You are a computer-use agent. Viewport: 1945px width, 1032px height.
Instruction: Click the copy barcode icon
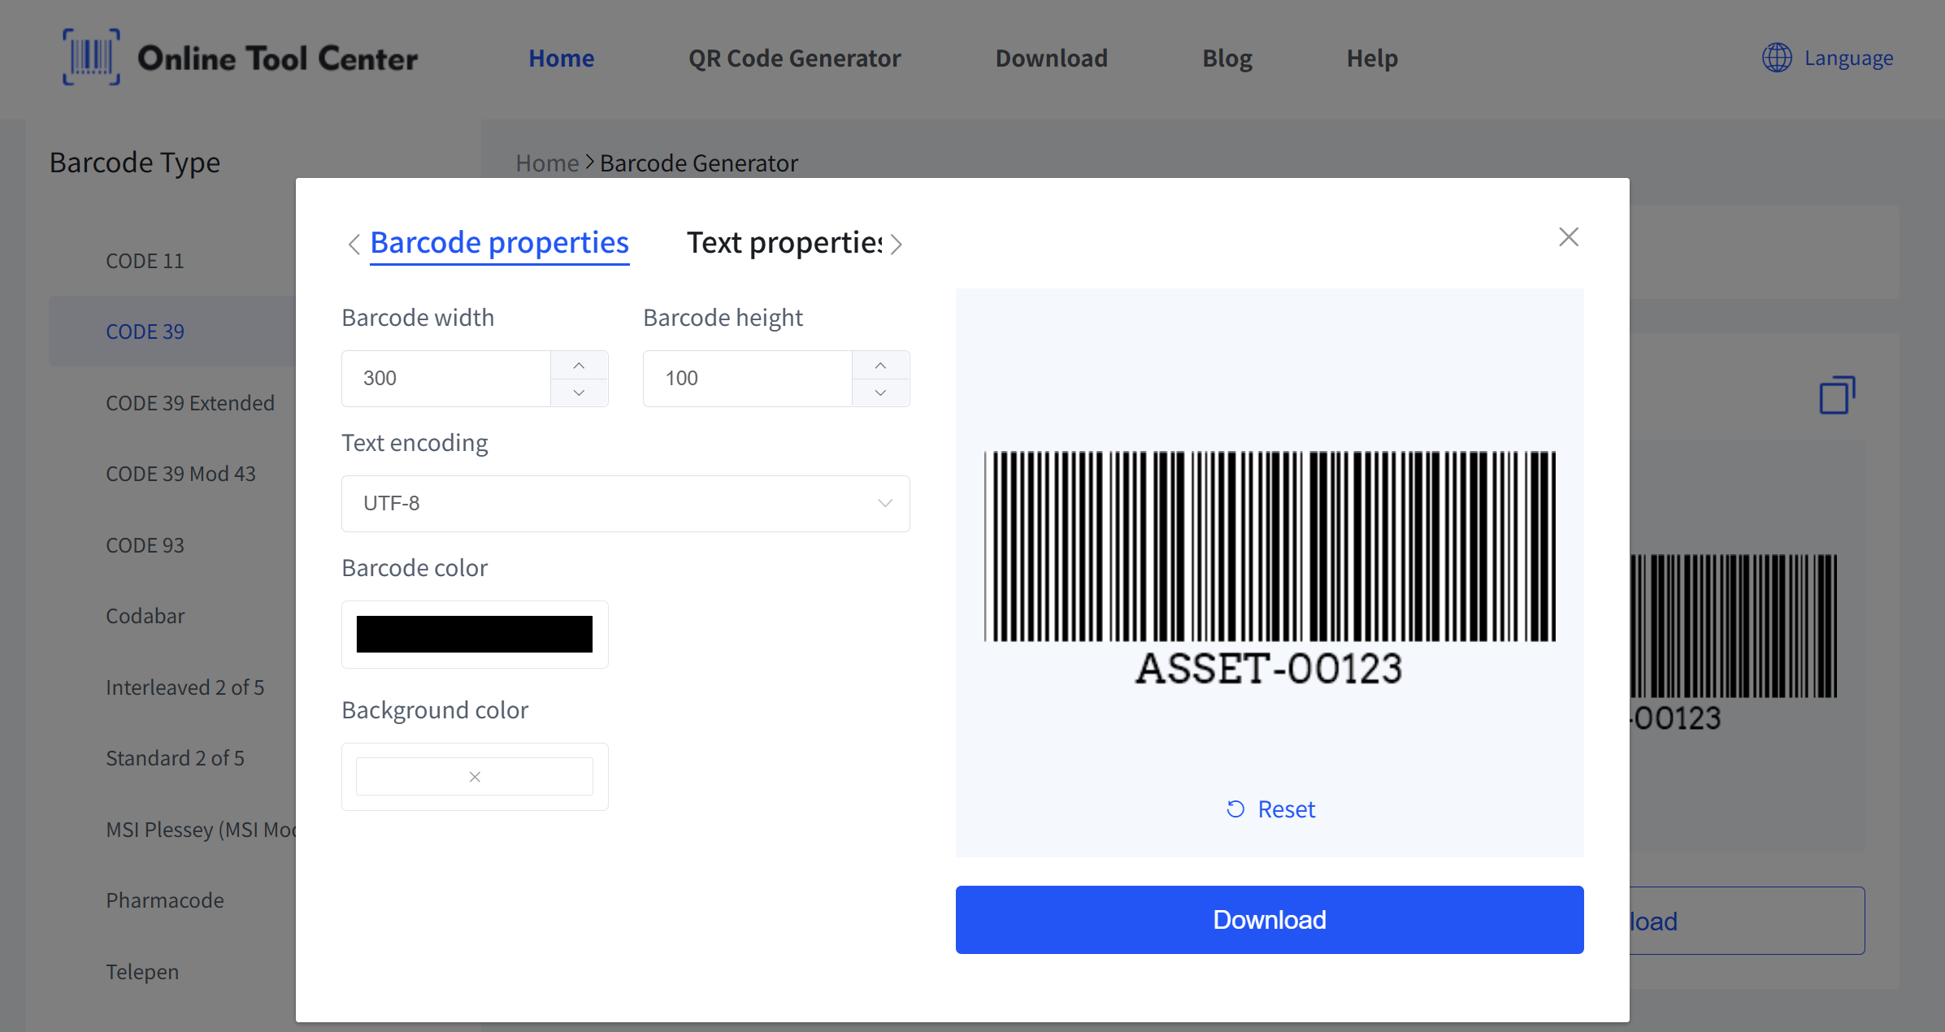[x=1836, y=396]
